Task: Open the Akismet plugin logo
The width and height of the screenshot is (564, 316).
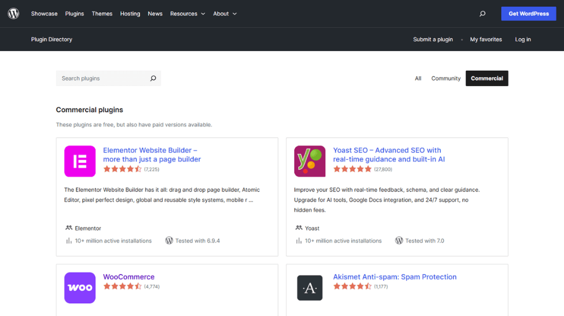Action: [x=310, y=288]
